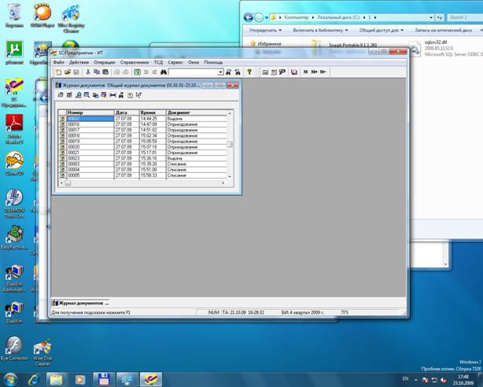Open the Файл menu

[58, 62]
